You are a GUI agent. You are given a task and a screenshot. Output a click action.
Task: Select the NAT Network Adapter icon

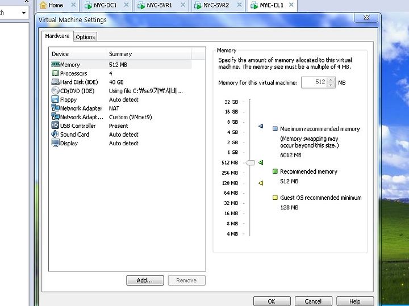[55, 108]
